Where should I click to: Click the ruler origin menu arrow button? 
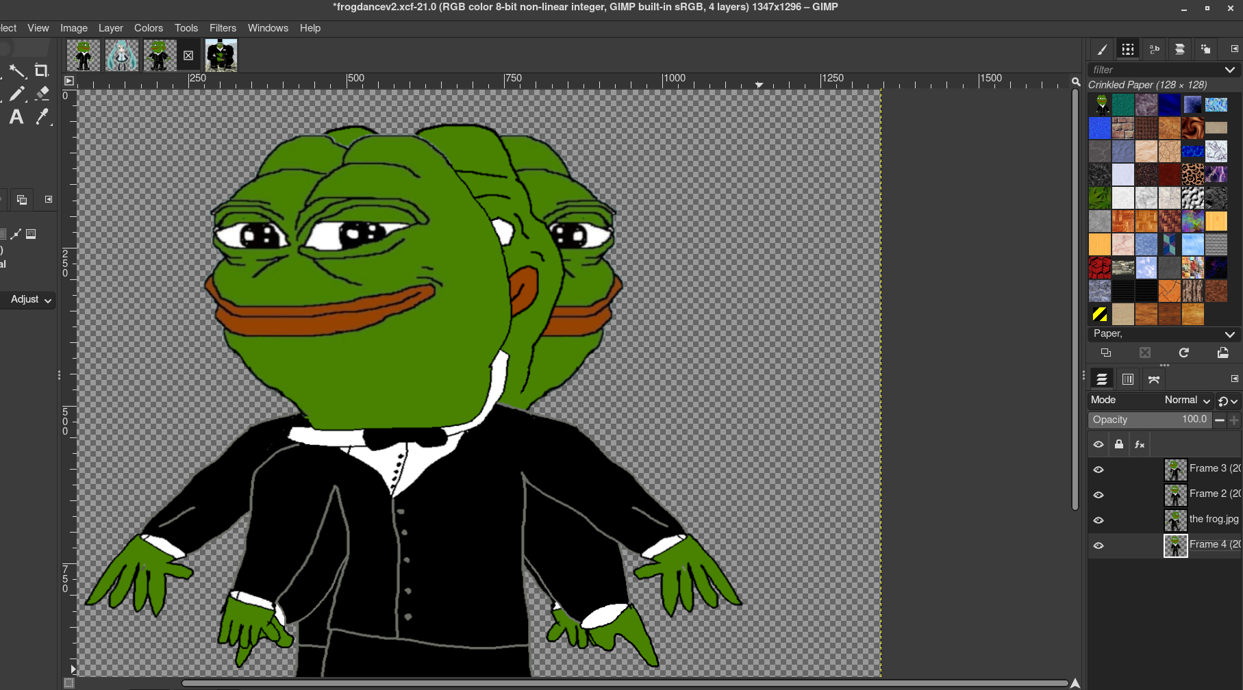68,81
